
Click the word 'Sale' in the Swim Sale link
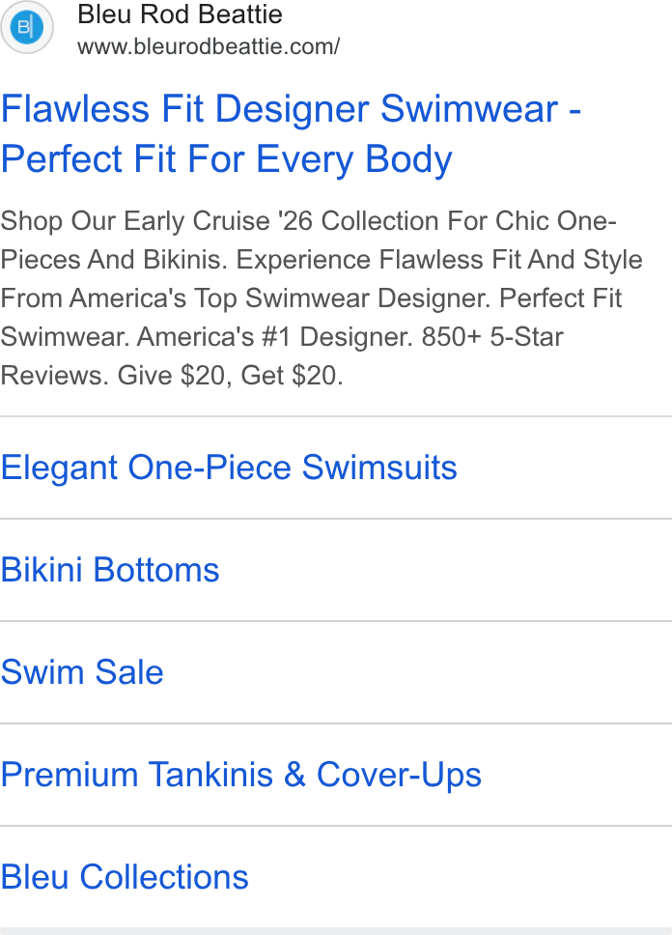[129, 672]
